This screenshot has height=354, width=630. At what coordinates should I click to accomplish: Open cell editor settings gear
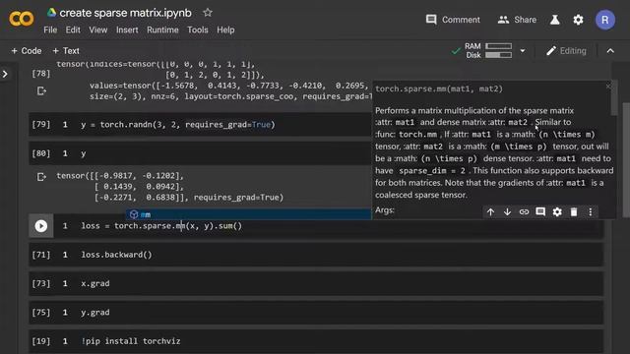(x=557, y=212)
